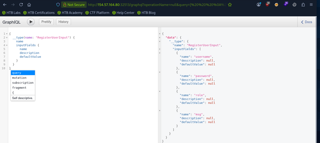Open the browser home page
This screenshot has height=143, width=320.
pyautogui.click(x=29, y=4)
